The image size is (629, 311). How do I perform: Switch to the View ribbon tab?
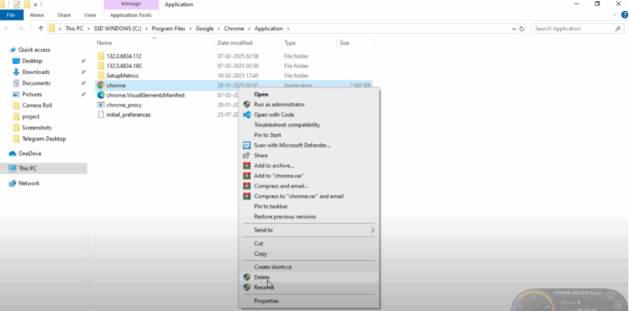90,15
